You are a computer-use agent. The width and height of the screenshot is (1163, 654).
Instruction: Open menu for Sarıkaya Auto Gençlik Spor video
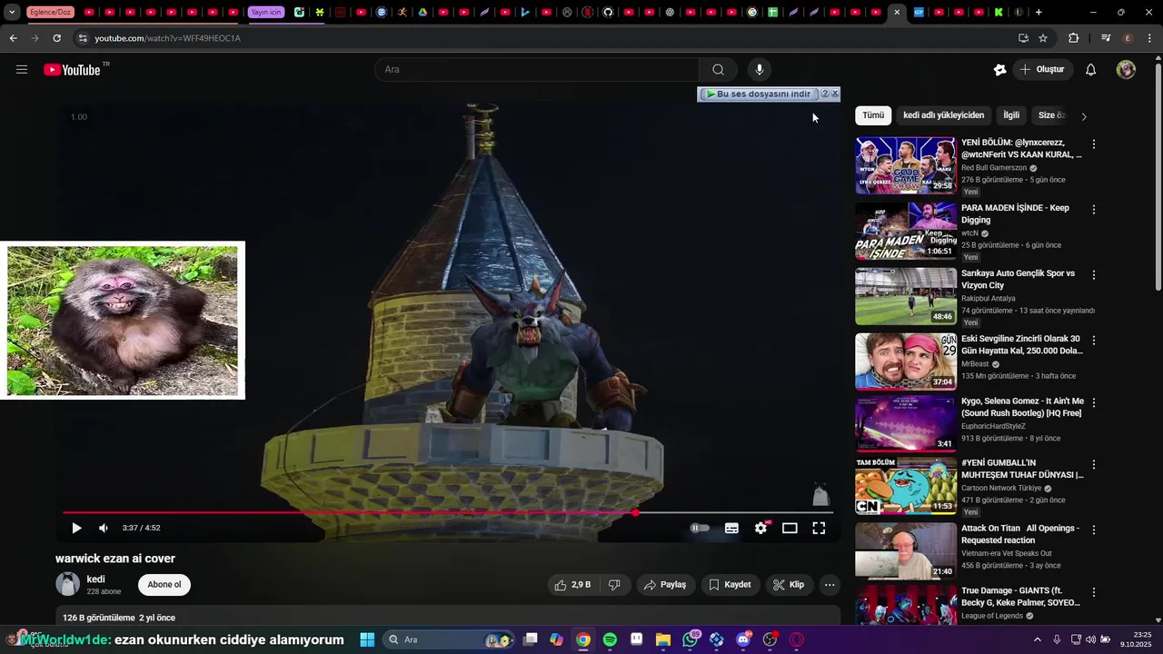coord(1094,275)
